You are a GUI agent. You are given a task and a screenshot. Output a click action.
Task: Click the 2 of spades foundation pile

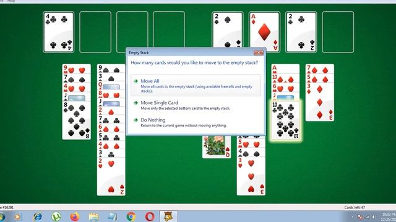pyautogui.click(x=227, y=30)
